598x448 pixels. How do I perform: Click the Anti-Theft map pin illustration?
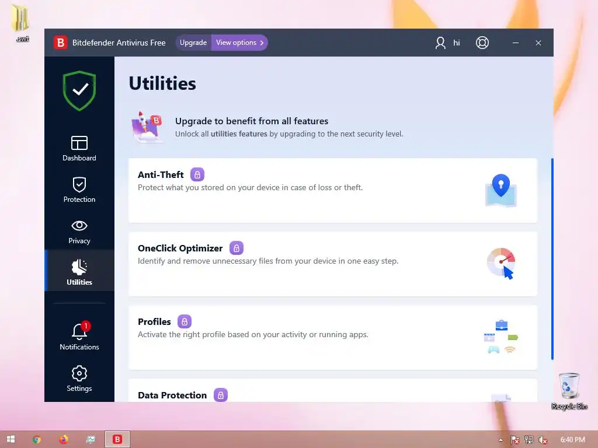(500, 190)
